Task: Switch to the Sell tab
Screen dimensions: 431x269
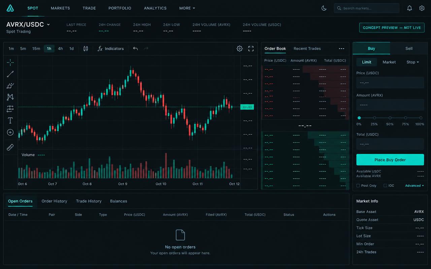Action: coord(409,48)
